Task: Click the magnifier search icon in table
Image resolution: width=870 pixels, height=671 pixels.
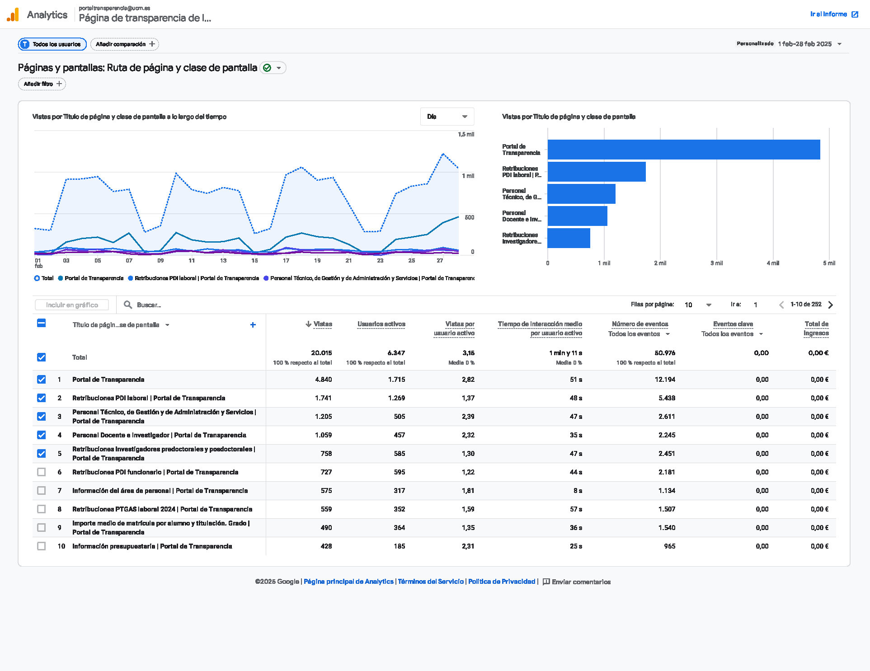Action: pos(128,305)
